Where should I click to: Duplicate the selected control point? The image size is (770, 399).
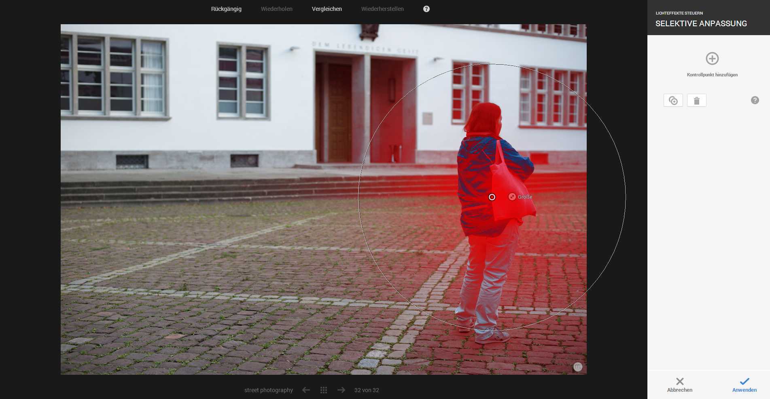[x=673, y=101]
